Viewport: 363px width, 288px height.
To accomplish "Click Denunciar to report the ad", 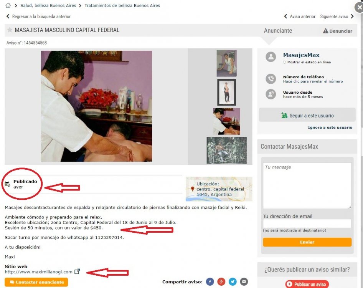I will point(338,31).
